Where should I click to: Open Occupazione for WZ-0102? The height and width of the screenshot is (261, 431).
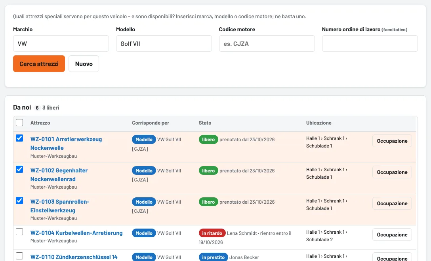pos(392,172)
